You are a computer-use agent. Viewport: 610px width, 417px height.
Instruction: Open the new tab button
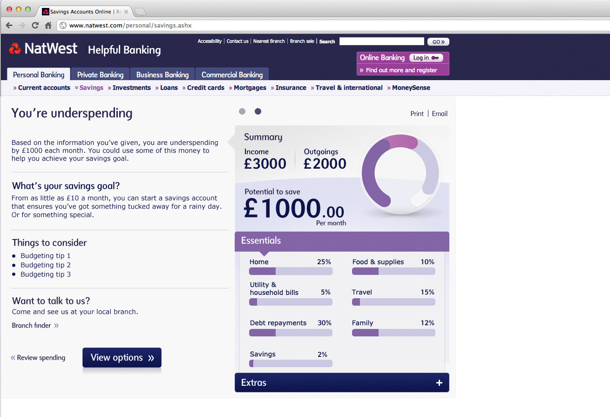pyautogui.click(x=140, y=12)
